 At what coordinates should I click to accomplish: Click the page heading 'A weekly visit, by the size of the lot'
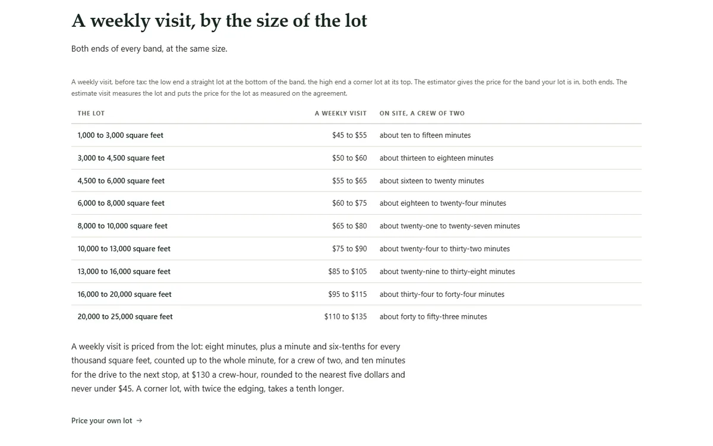219,21
